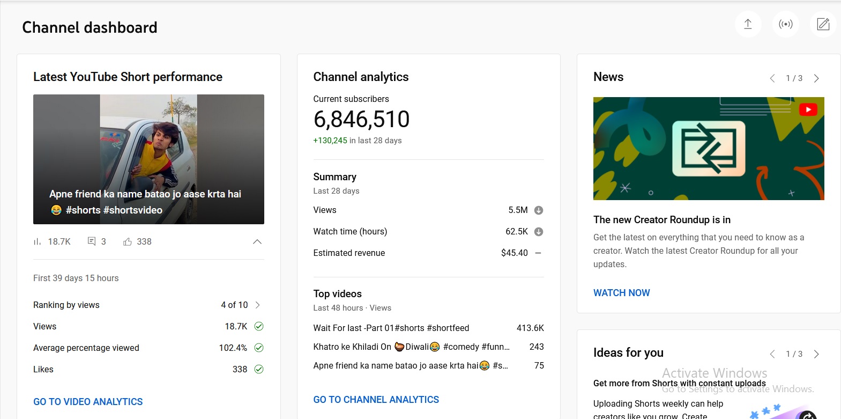Click the 62.5K watch time value
This screenshot has width=841, height=419.
517,232
